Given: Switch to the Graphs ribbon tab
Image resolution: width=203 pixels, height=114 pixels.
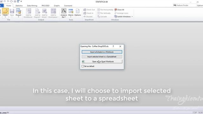Looking at the screenshot, I should [57, 6].
